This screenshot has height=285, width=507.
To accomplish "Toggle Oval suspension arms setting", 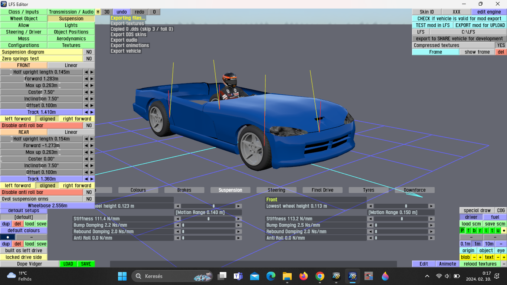I will point(89,199).
